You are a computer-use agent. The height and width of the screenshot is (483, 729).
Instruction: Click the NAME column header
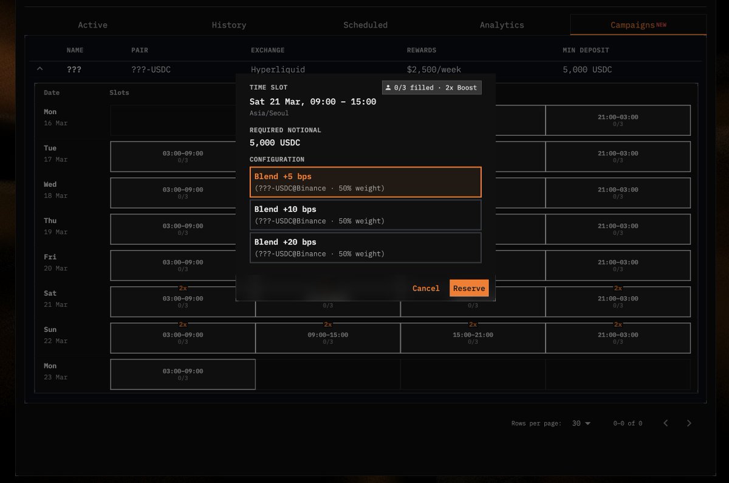[75, 50]
